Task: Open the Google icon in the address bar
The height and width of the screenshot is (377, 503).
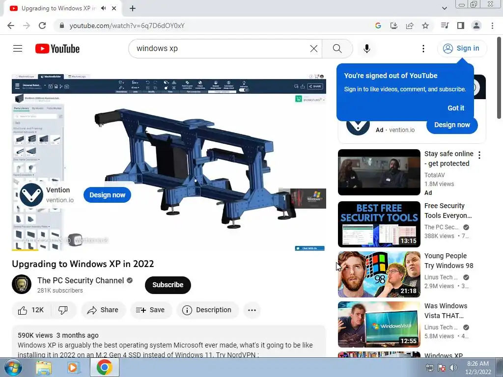Action: (x=378, y=26)
